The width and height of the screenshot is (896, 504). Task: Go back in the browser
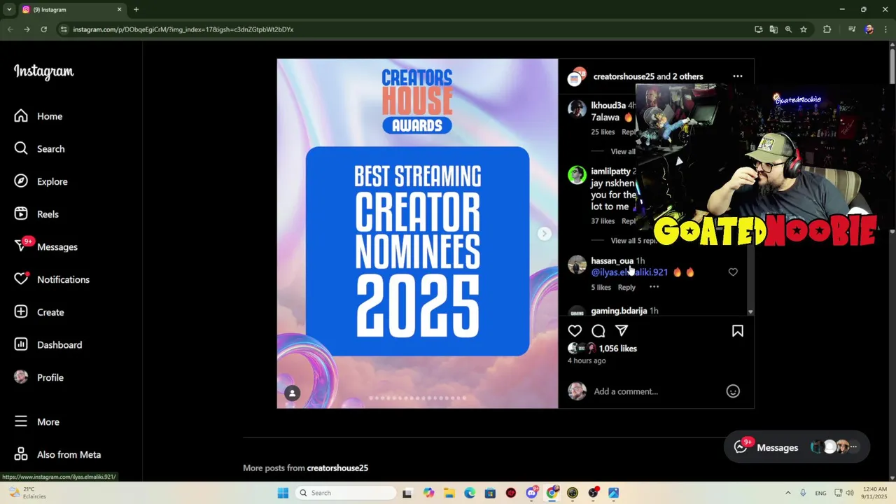10,29
